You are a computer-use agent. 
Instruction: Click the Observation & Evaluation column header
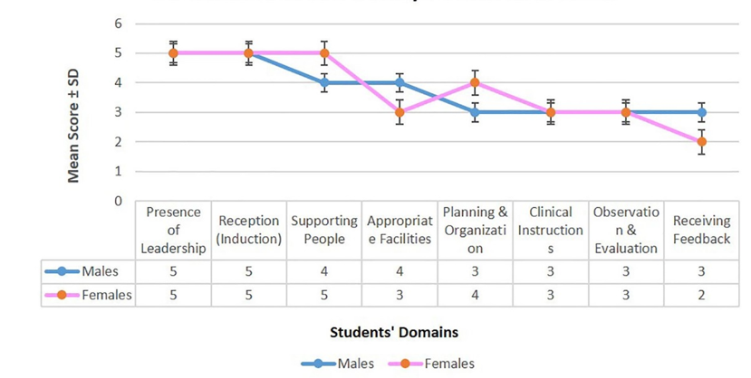[625, 231]
